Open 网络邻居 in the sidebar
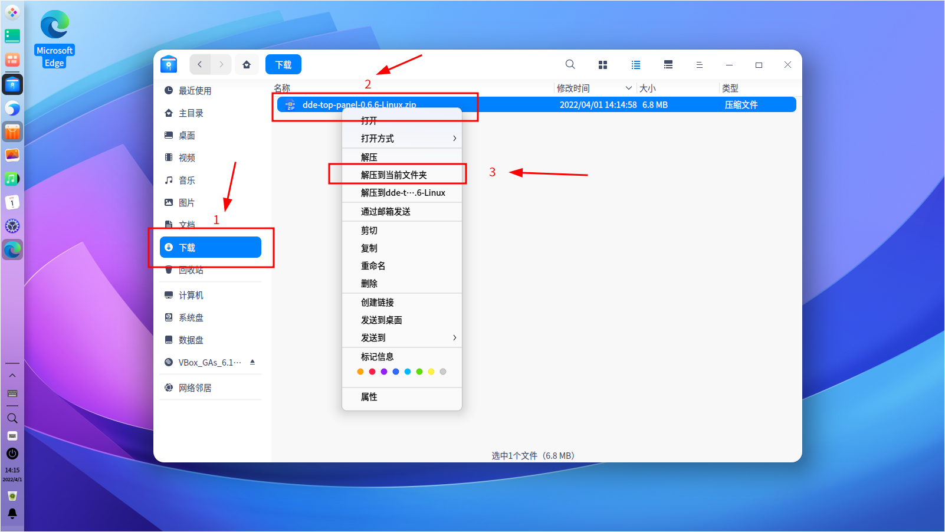The height and width of the screenshot is (532, 945). tap(211, 388)
